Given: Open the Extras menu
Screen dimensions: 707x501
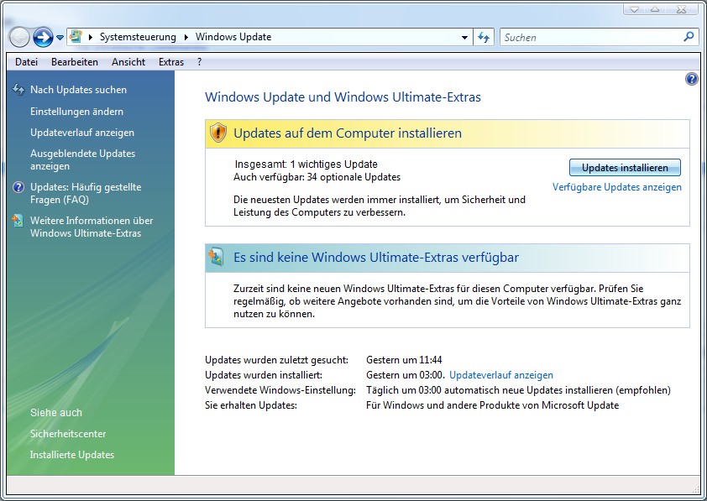Looking at the screenshot, I should [x=171, y=62].
